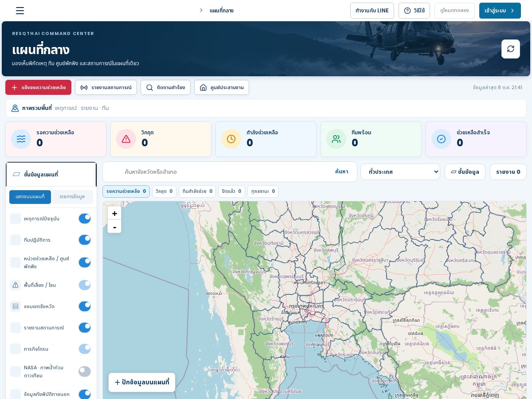The height and width of the screenshot is (399, 532).
Task: Select the ปิดแล้ว filter chip
Action: pyautogui.click(x=231, y=192)
